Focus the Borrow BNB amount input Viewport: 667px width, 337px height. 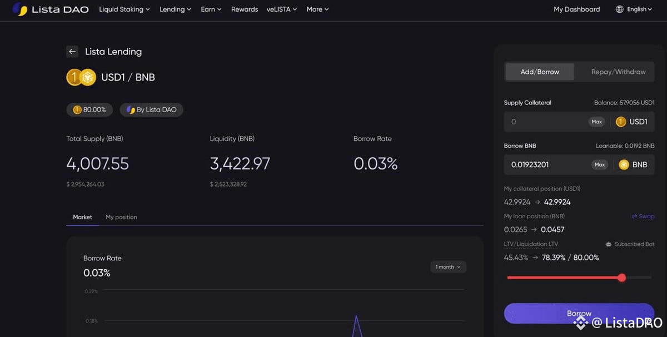point(547,164)
